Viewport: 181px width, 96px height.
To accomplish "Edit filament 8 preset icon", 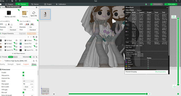I will pyautogui.click(x=36, y=50).
